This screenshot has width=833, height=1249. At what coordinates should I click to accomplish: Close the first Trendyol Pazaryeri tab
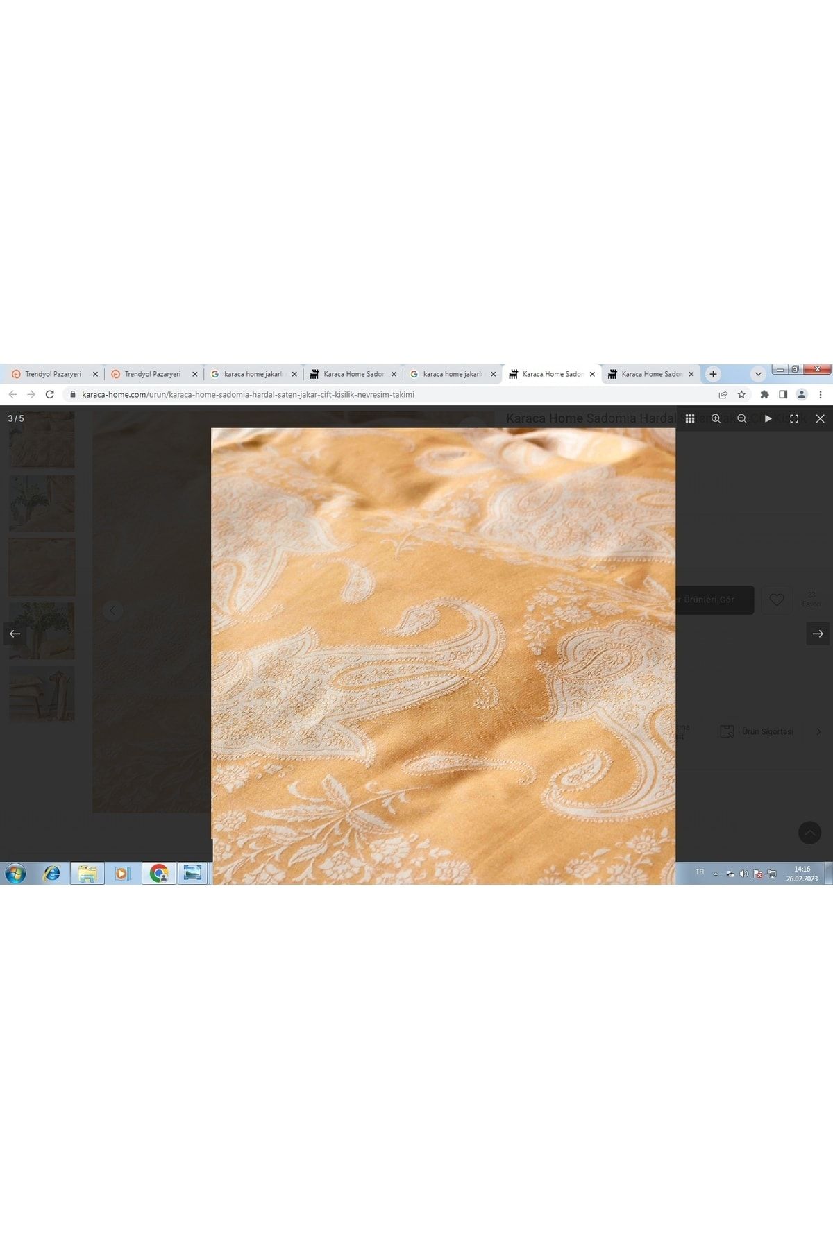pyautogui.click(x=95, y=374)
